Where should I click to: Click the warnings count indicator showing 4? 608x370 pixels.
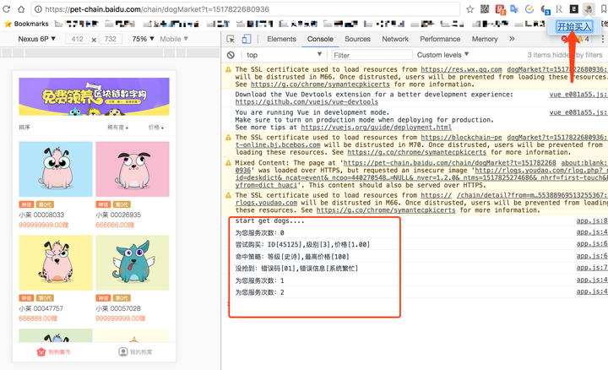point(584,39)
